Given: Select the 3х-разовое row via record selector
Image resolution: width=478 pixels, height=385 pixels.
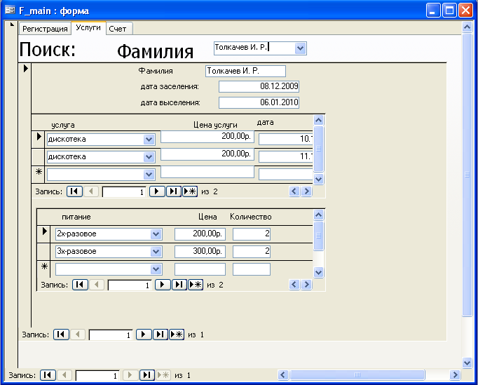Looking at the screenshot, I should (46, 251).
